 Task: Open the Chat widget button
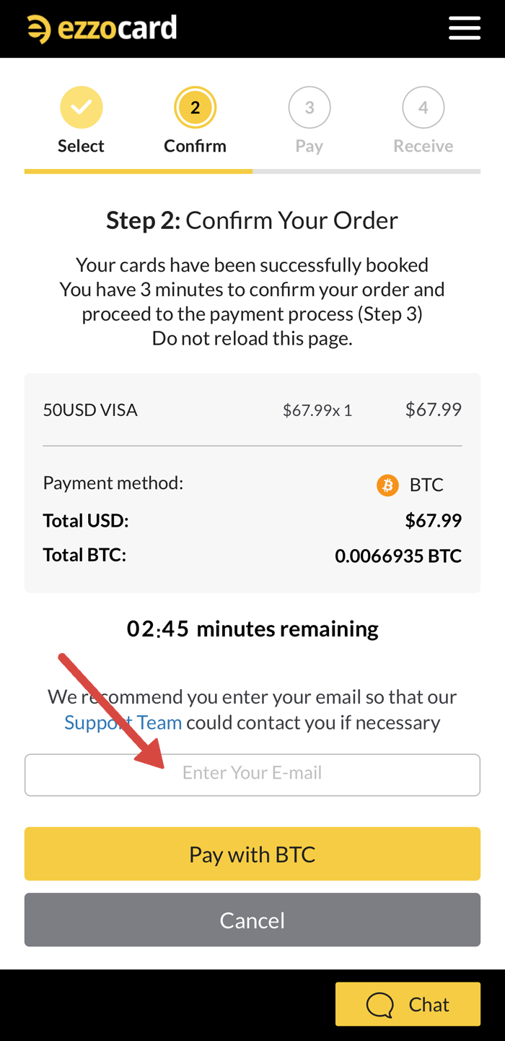[408, 1004]
